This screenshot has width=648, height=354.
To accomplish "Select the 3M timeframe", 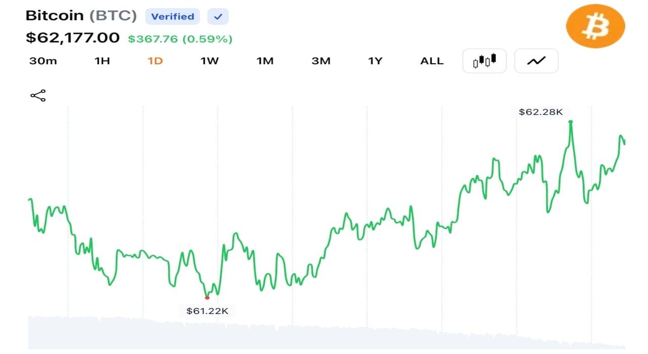I will click(x=321, y=61).
